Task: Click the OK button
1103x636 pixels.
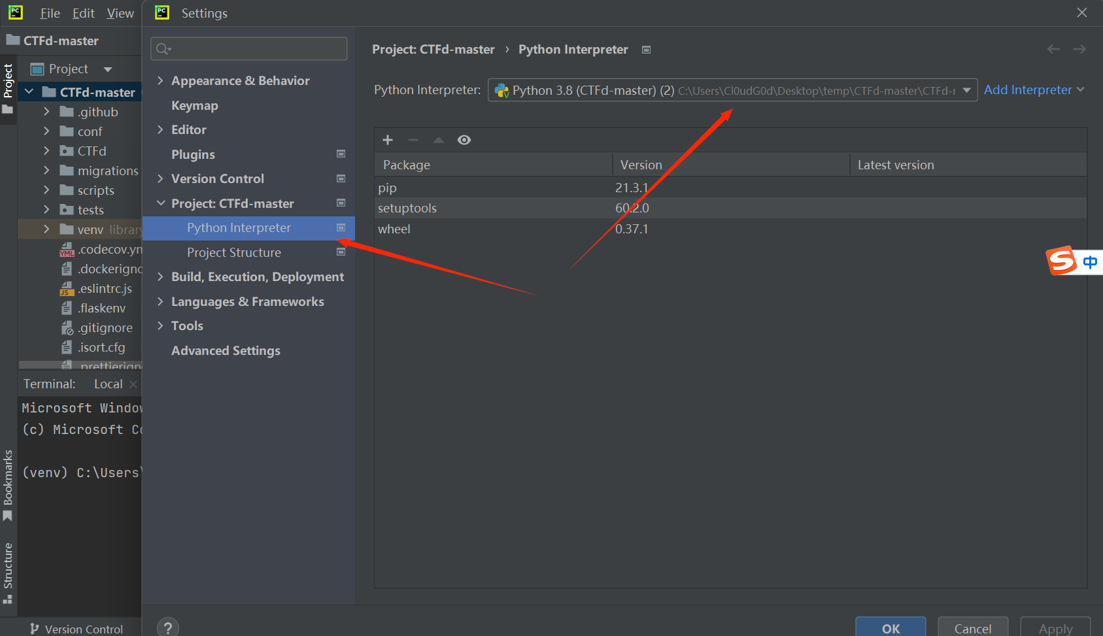Action: point(891,628)
